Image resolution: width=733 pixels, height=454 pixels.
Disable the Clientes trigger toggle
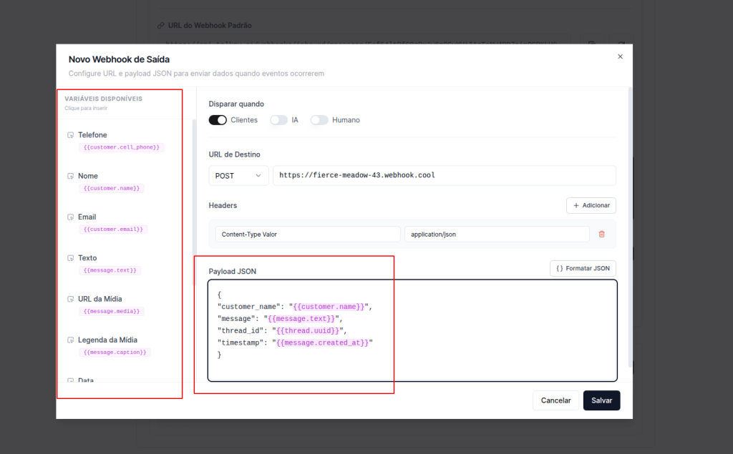[x=218, y=120]
